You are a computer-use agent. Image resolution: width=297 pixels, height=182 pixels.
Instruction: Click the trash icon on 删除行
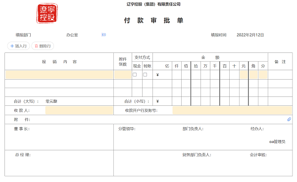coord(36,46)
